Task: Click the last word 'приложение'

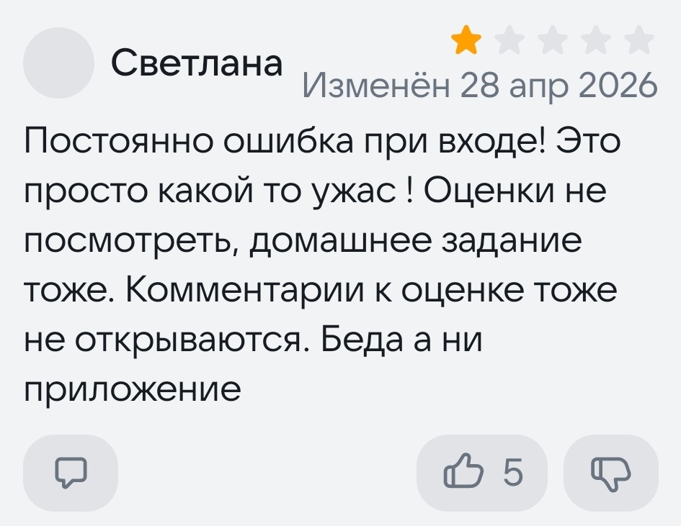Action: [133, 389]
